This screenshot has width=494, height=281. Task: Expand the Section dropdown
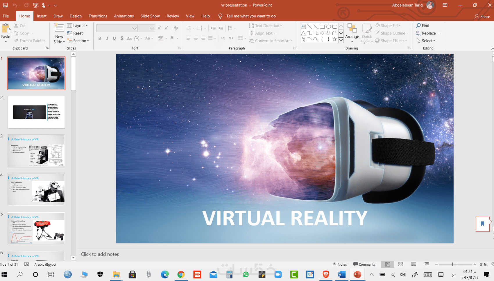(78, 41)
